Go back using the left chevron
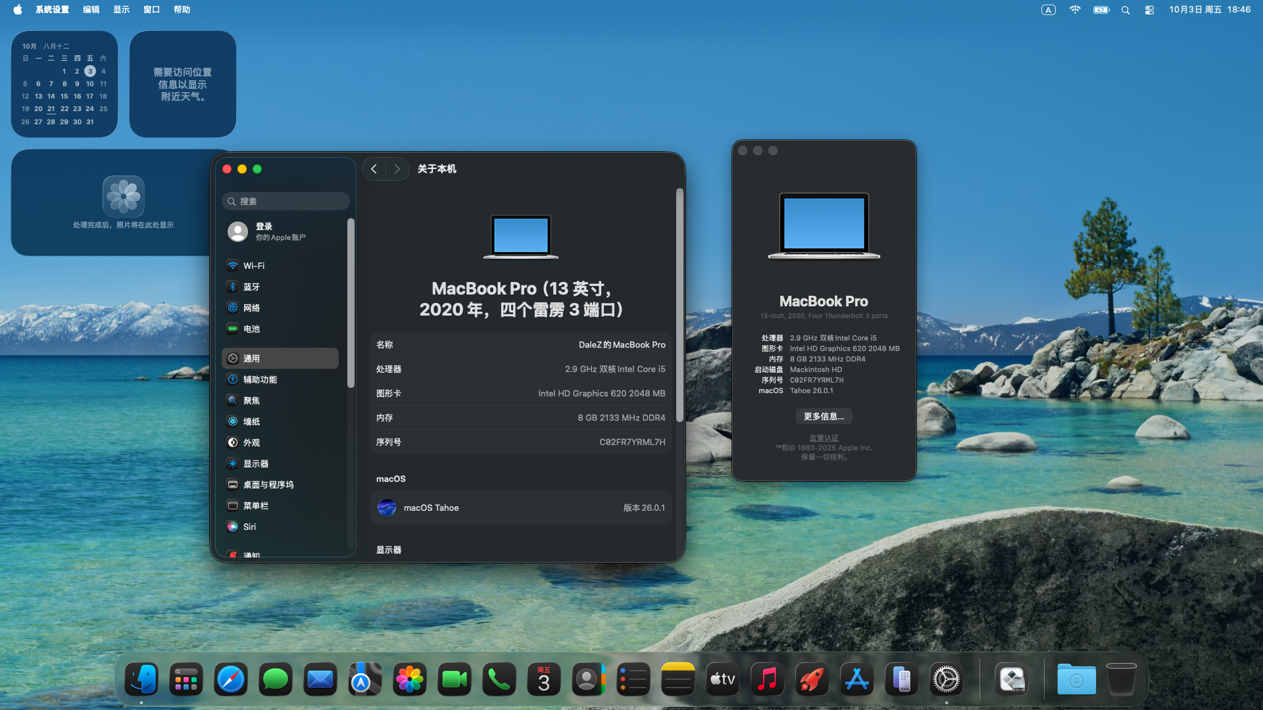1263x710 pixels. click(x=374, y=169)
